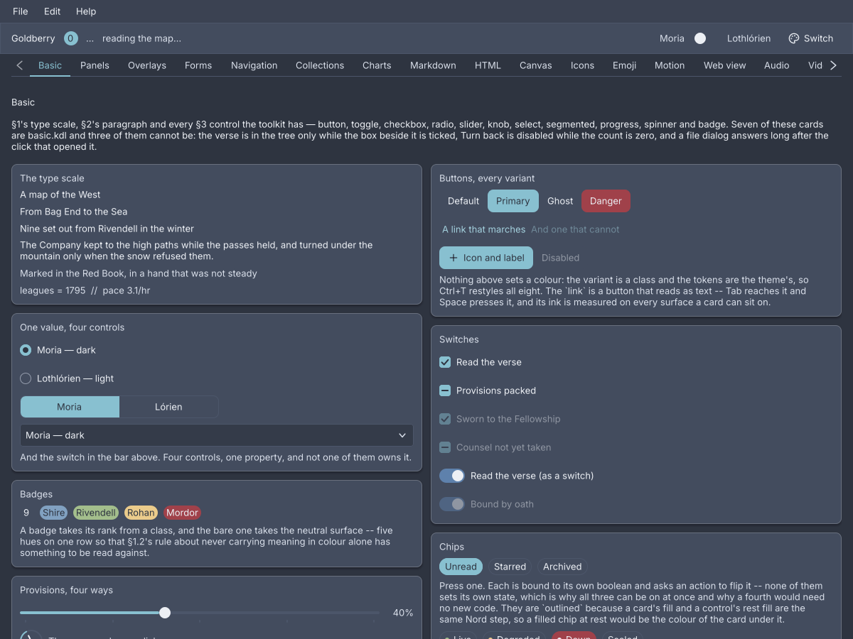Toggle the Starred chip
This screenshot has height=639, width=853.
[510, 567]
